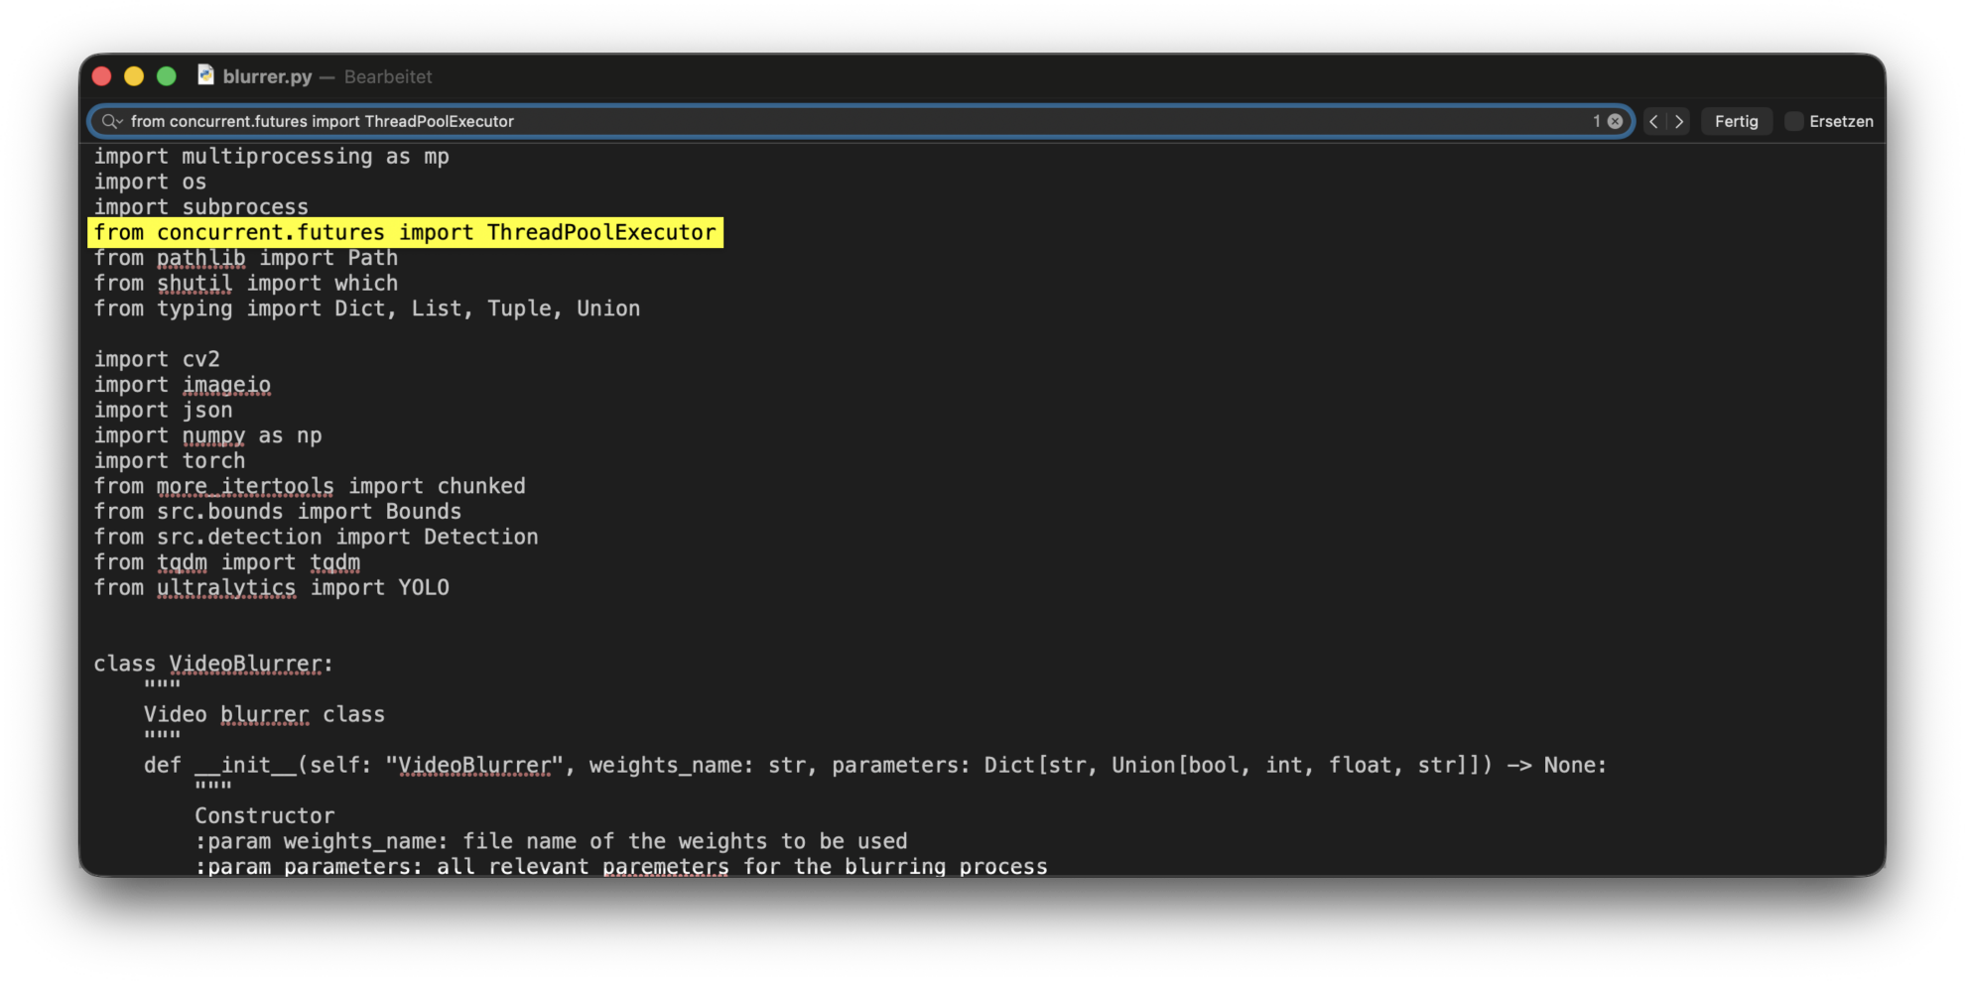This screenshot has width=1965, height=981.
Task: Click the Fertig button
Action: [1736, 121]
